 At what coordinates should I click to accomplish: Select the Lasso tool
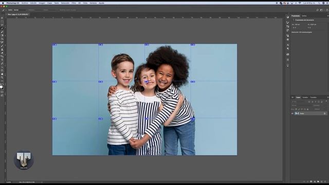click(x=2, y=25)
